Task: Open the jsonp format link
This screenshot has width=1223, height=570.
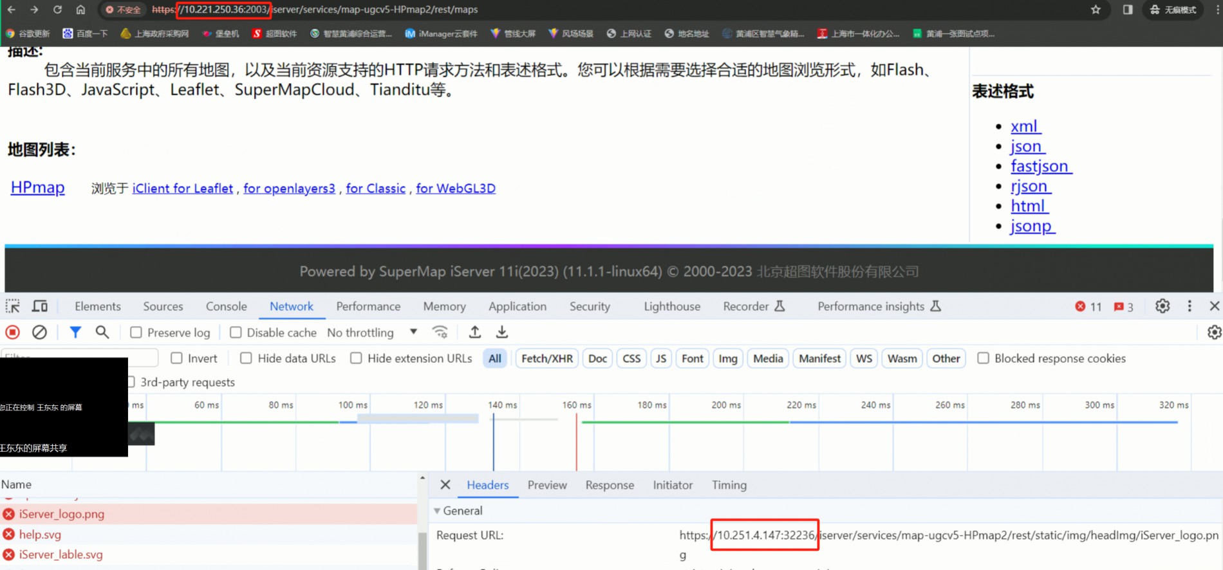Action: click(1032, 226)
